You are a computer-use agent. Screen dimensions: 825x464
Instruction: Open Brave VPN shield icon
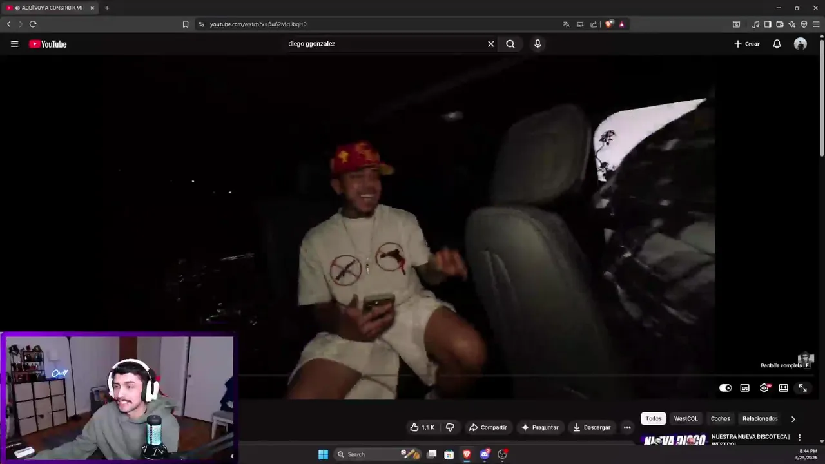tap(804, 24)
